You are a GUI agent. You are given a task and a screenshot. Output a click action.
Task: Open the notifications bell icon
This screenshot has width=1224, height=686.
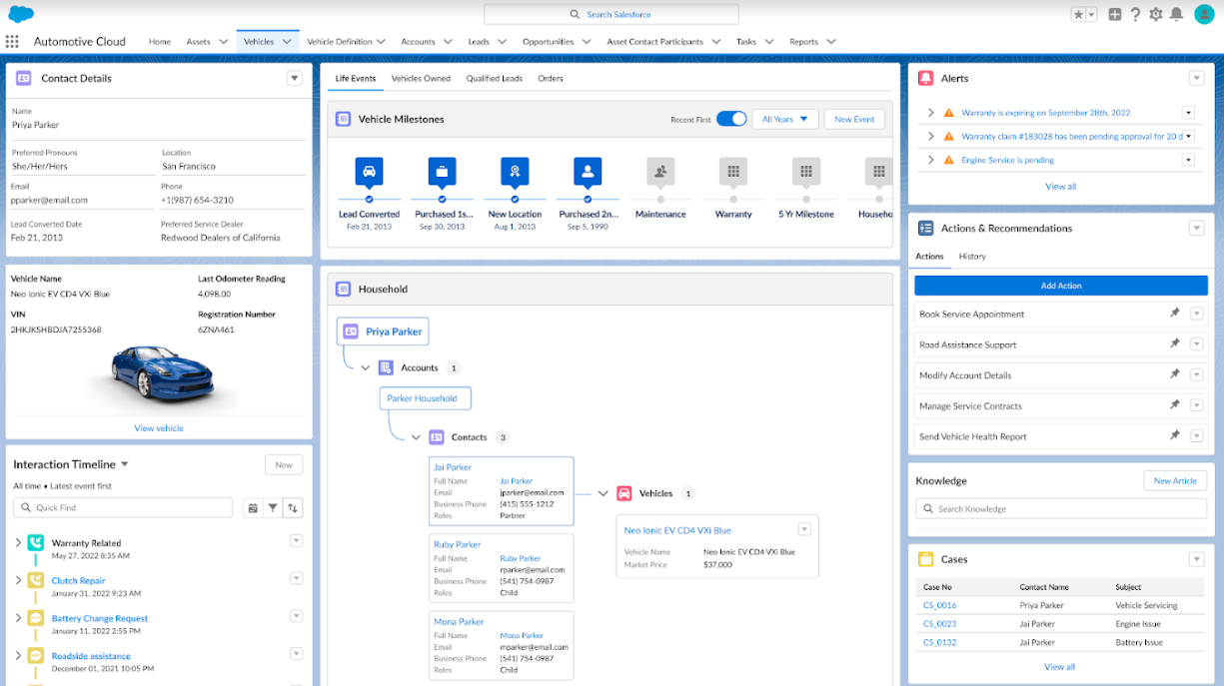pyautogui.click(x=1177, y=14)
